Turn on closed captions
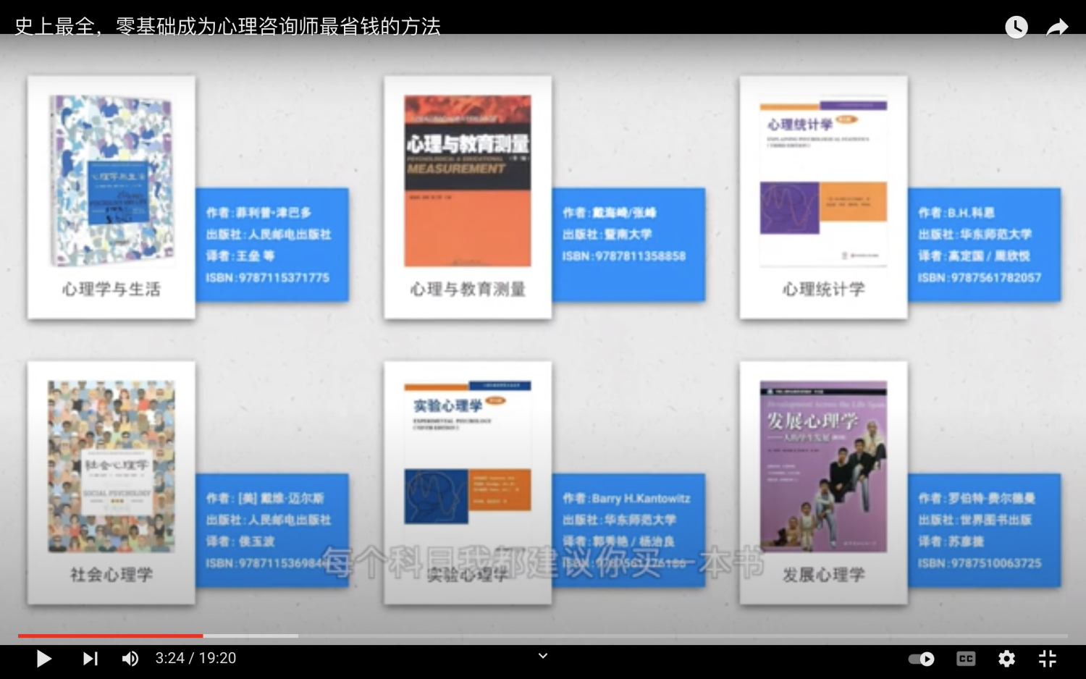 click(x=966, y=659)
